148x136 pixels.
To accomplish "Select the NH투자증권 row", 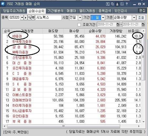I will point(72,52).
